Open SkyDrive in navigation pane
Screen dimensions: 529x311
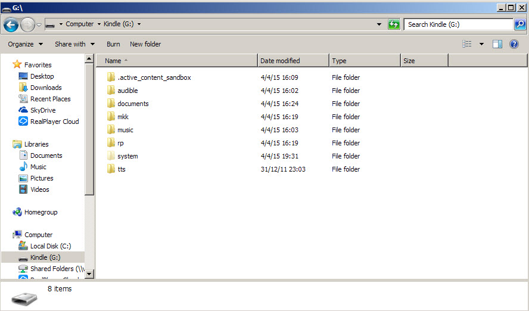(43, 110)
